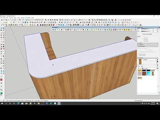Choose the Polygon tool
160x120 pixels.
(3, 37)
